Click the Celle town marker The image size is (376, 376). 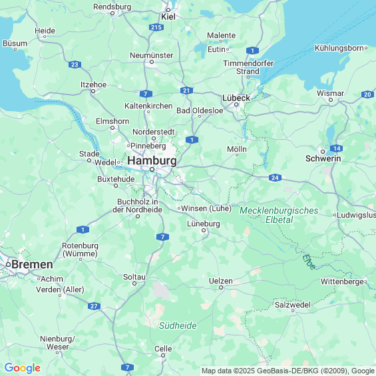(x=163, y=355)
